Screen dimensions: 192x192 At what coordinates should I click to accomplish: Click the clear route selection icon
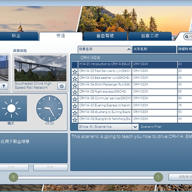[x=61, y=86]
